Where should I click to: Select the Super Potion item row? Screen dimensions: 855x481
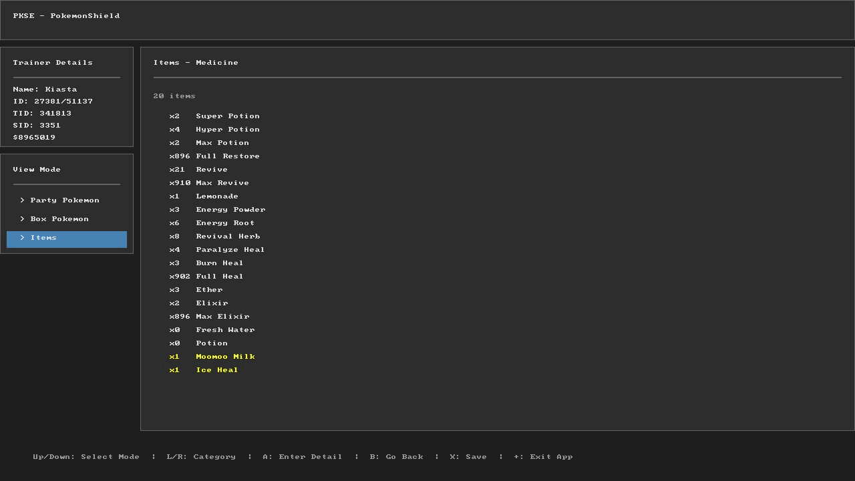[x=214, y=116]
